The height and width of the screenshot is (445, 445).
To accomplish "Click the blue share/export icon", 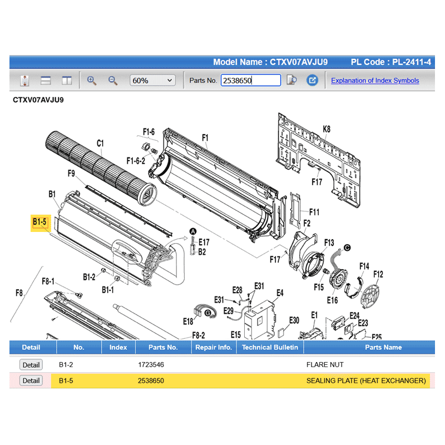I will pyautogui.click(x=313, y=81).
